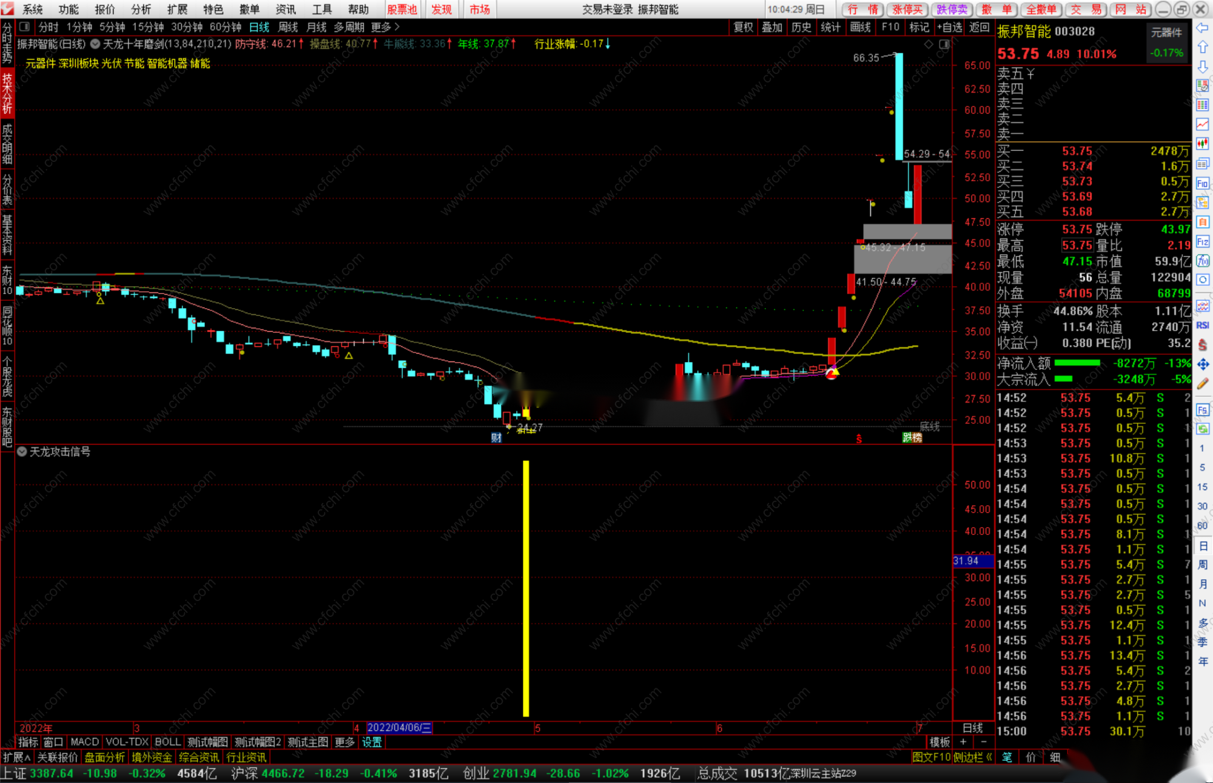The image size is (1213, 783).
Task: Click the four-way move arrows icon
Action: [1203, 364]
